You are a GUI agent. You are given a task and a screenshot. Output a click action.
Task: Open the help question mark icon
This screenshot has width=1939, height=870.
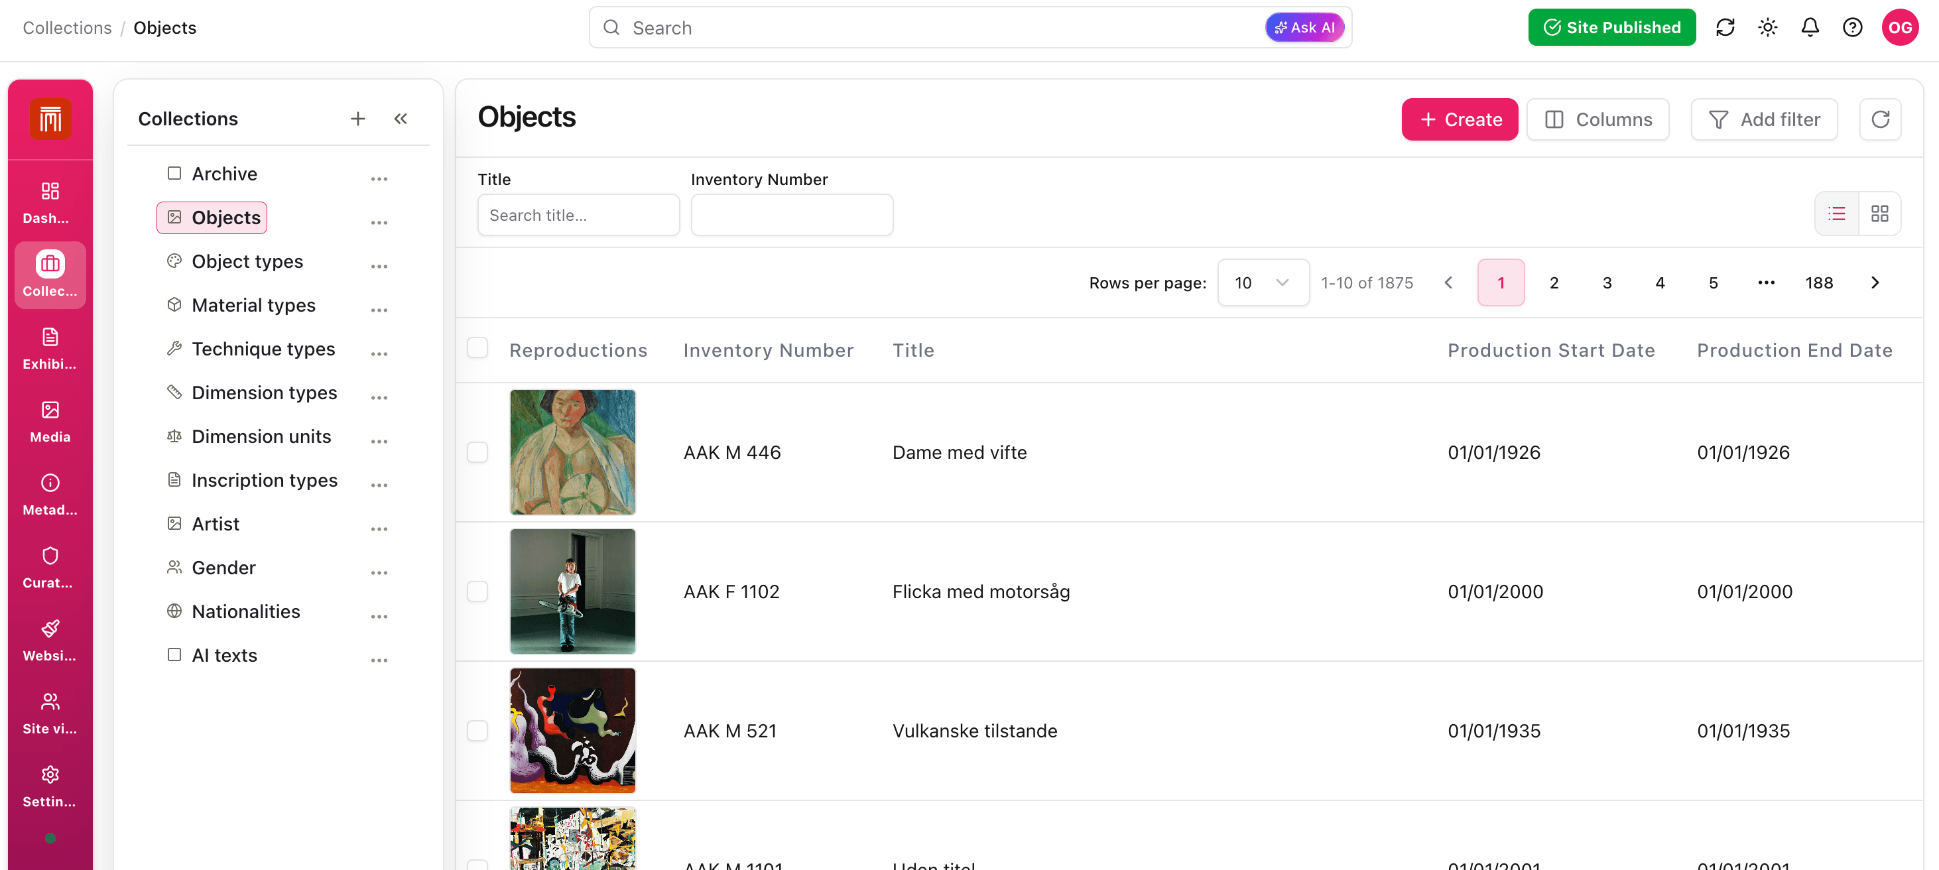pyautogui.click(x=1852, y=28)
